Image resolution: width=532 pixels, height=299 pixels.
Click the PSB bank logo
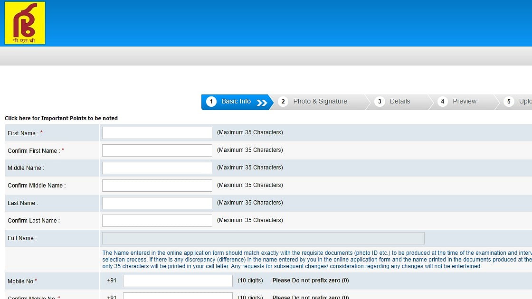coord(25,23)
